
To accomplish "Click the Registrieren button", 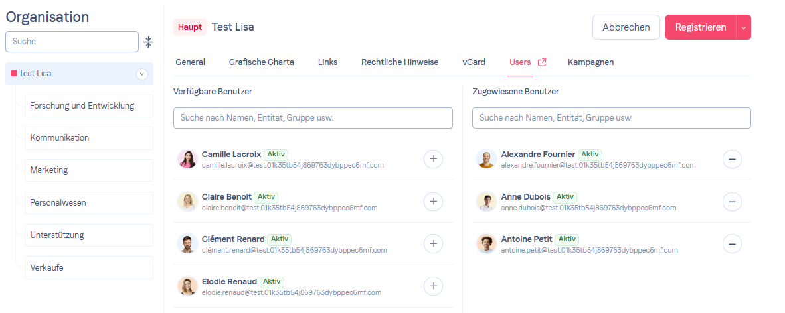I will 701,27.
